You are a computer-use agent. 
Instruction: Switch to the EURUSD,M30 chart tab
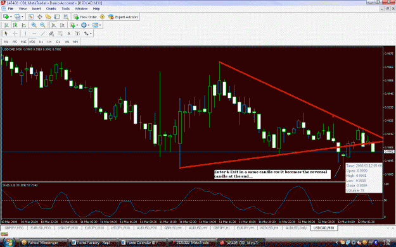click(x=41, y=228)
